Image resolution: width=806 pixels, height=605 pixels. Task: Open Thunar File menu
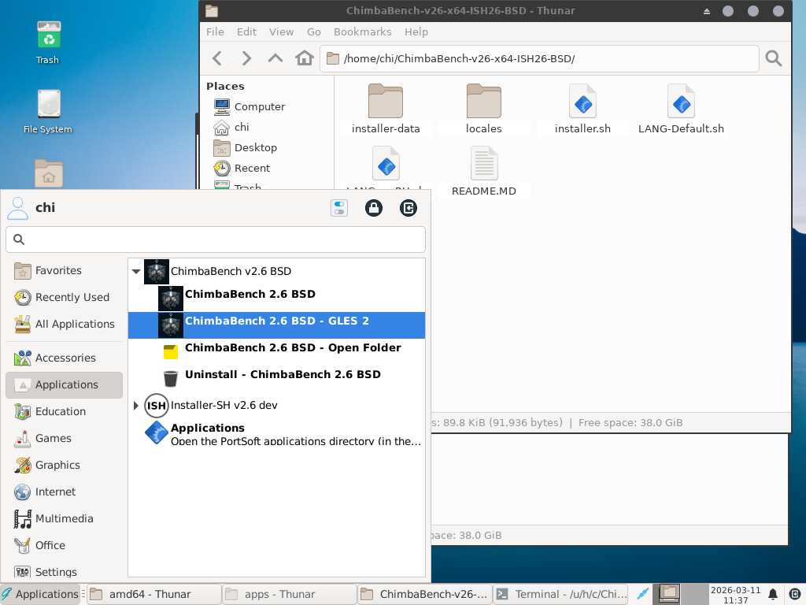215,32
